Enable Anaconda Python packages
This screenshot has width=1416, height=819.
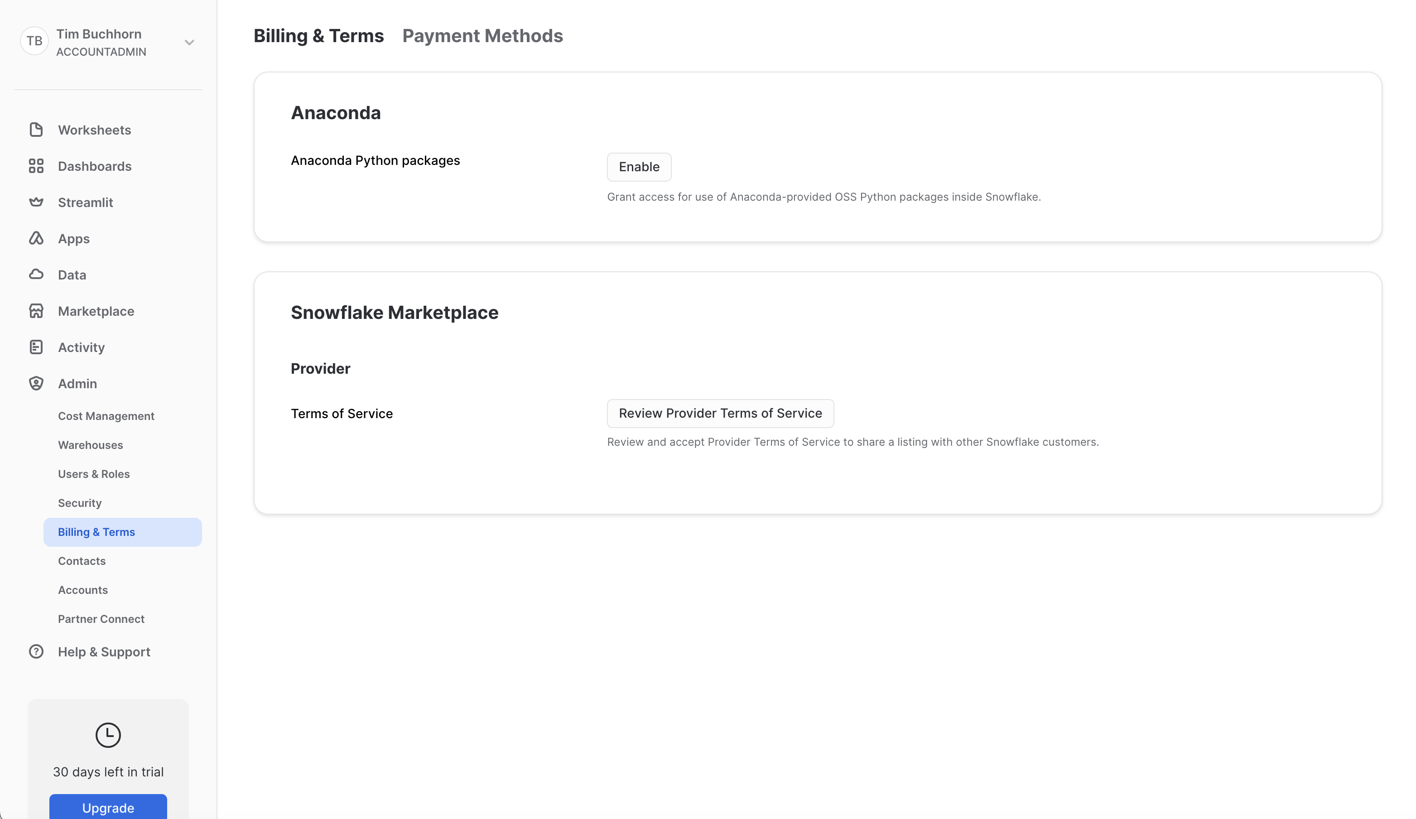[639, 167]
